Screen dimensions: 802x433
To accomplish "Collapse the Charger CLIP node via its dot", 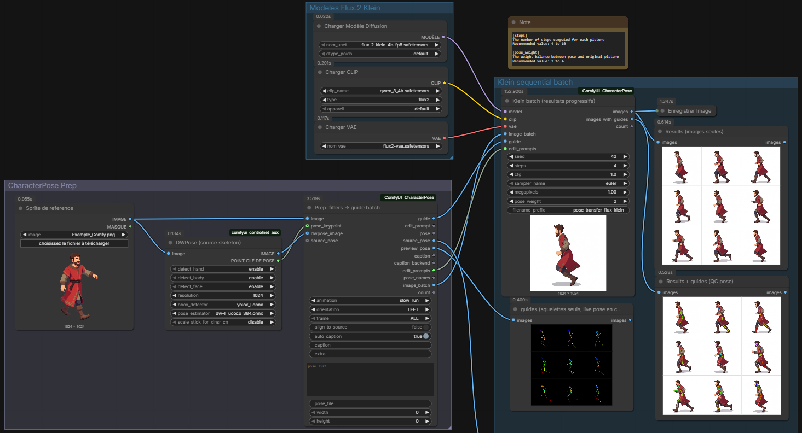I will [x=320, y=72].
